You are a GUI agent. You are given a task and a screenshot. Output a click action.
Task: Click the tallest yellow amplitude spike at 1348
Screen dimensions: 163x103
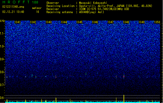click(124, 99)
